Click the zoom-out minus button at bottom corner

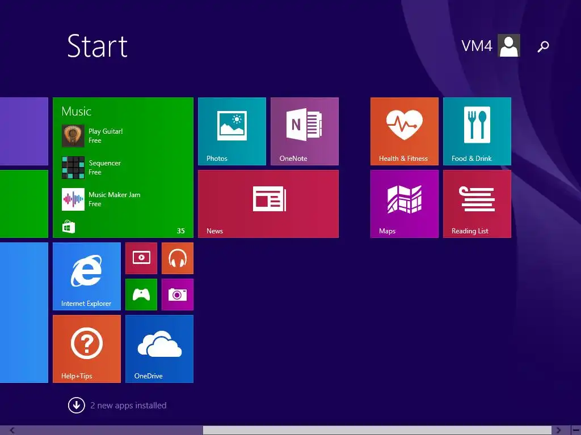click(x=575, y=430)
